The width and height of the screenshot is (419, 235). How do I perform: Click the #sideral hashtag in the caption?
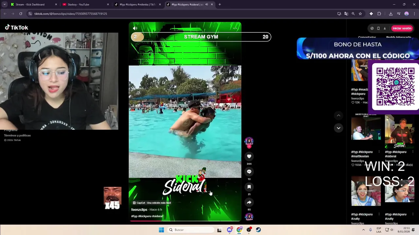[x=157, y=216]
